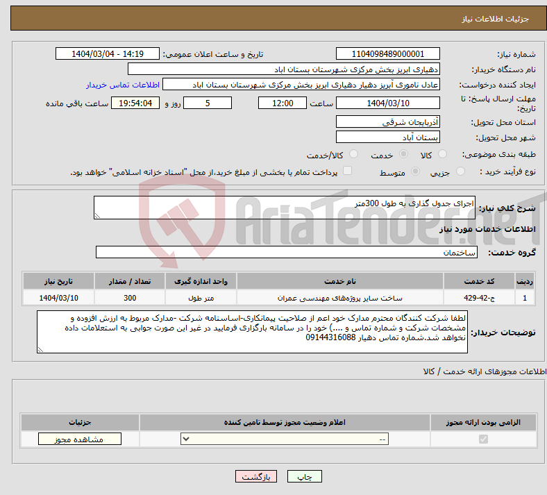Click the quantity cell 300
The image size is (547, 495).
point(129,298)
